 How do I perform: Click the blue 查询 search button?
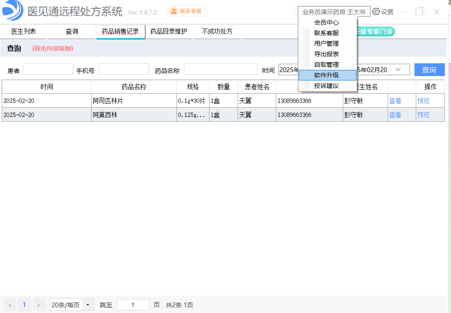pyautogui.click(x=429, y=69)
